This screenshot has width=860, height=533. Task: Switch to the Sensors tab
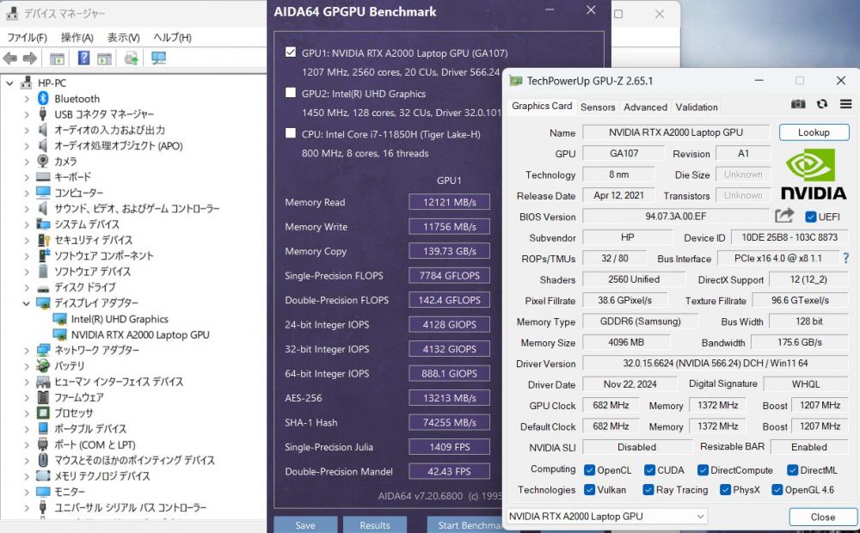(x=598, y=107)
